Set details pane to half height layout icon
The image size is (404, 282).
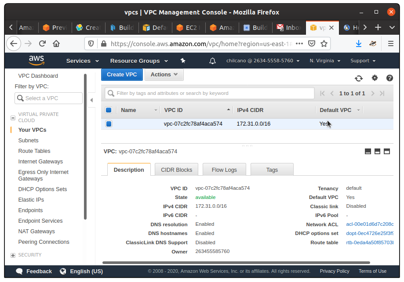377,152
